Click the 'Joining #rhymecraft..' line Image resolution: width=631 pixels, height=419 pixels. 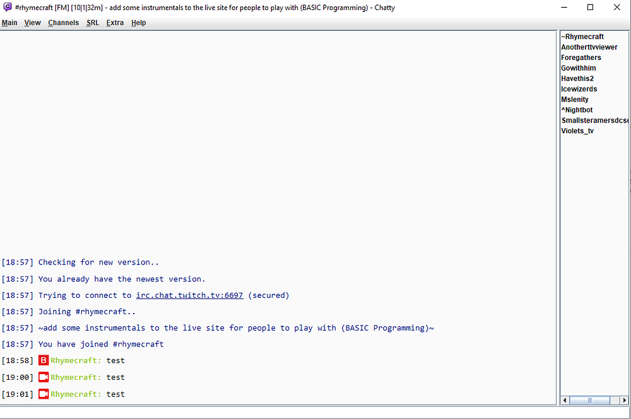point(87,312)
